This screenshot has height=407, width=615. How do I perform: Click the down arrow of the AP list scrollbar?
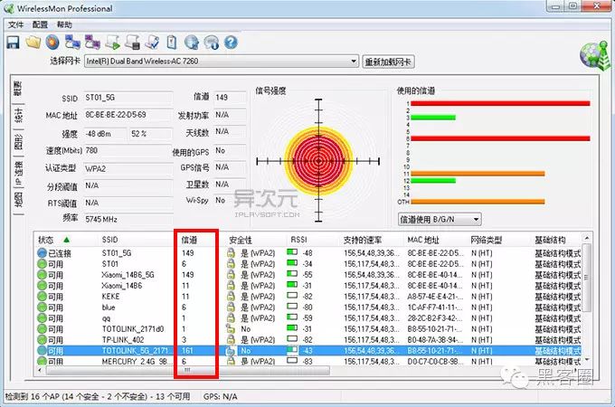(x=587, y=360)
